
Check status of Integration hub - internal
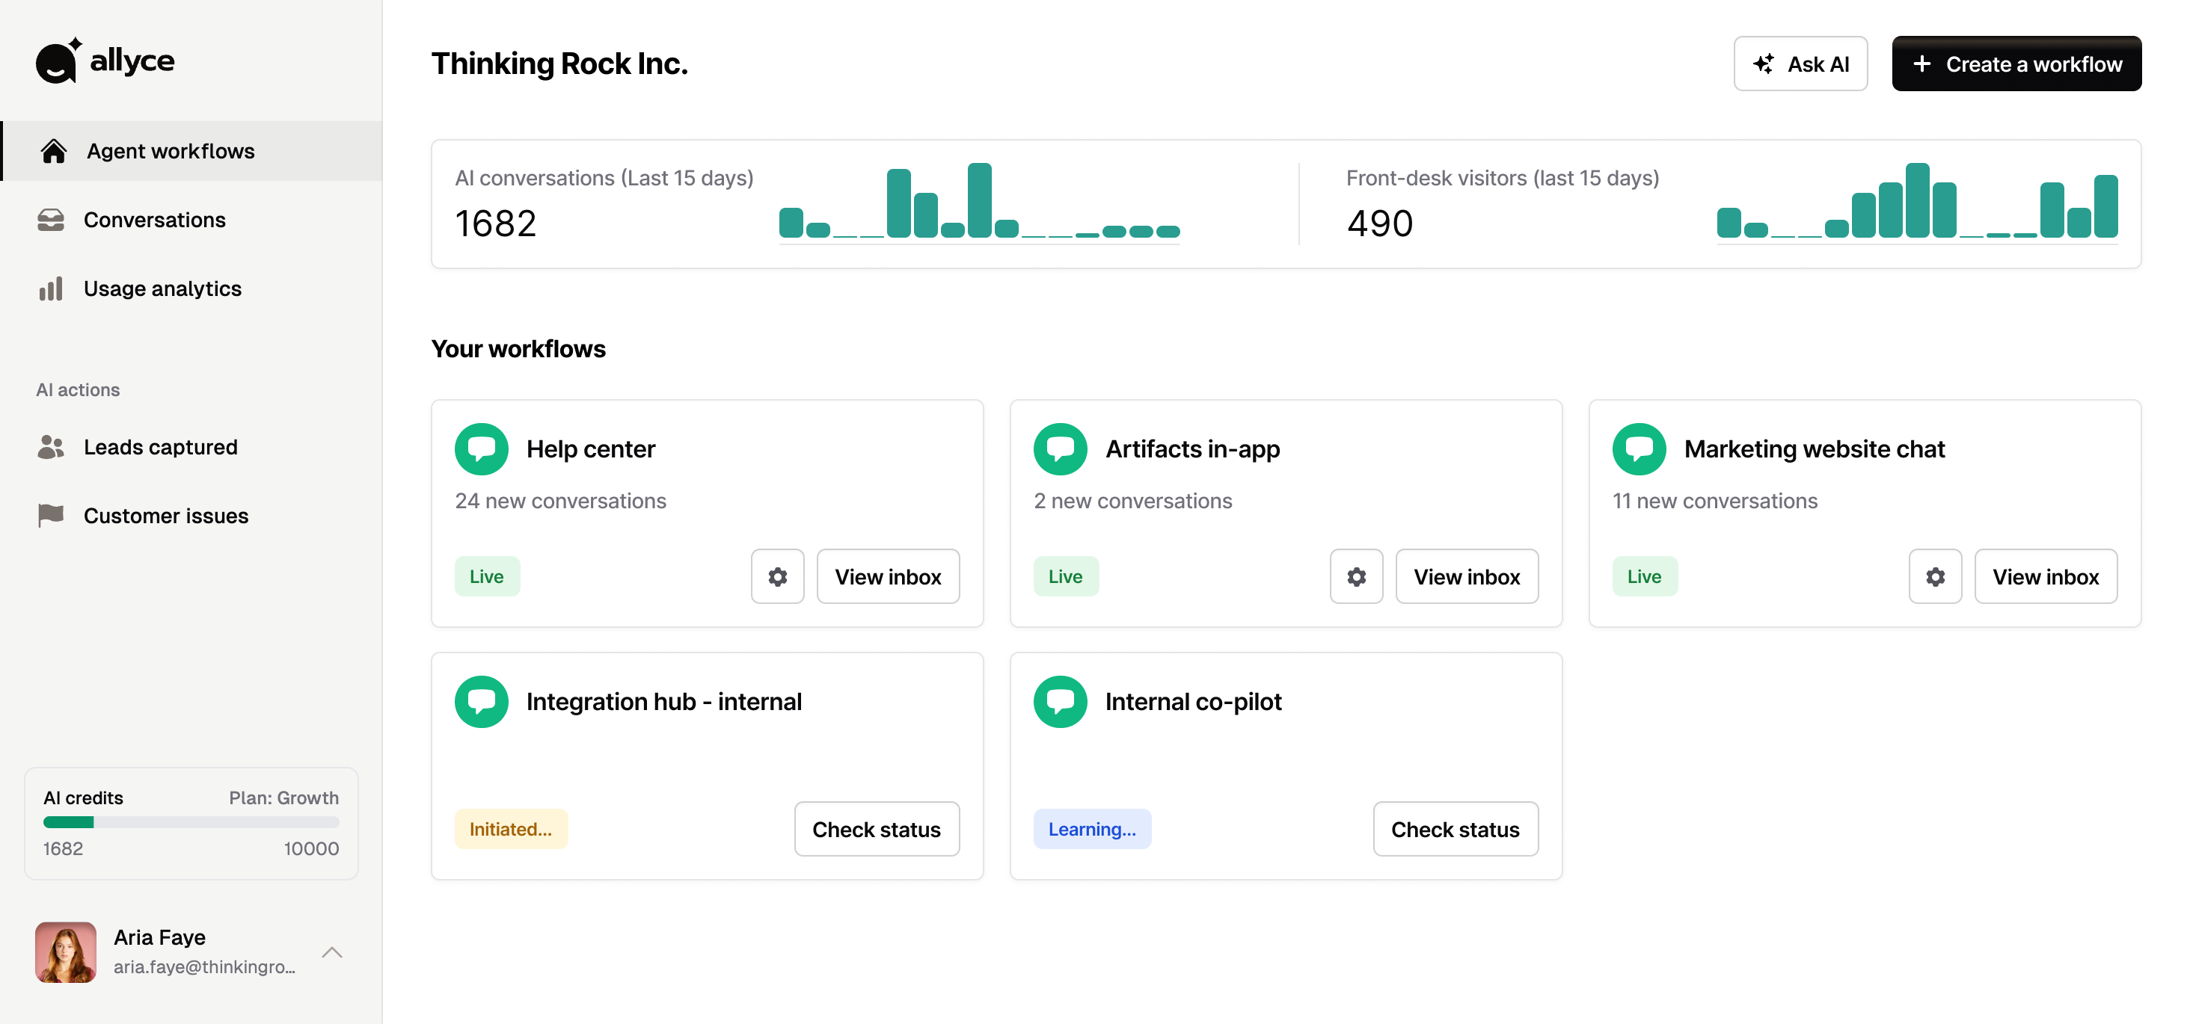(877, 830)
